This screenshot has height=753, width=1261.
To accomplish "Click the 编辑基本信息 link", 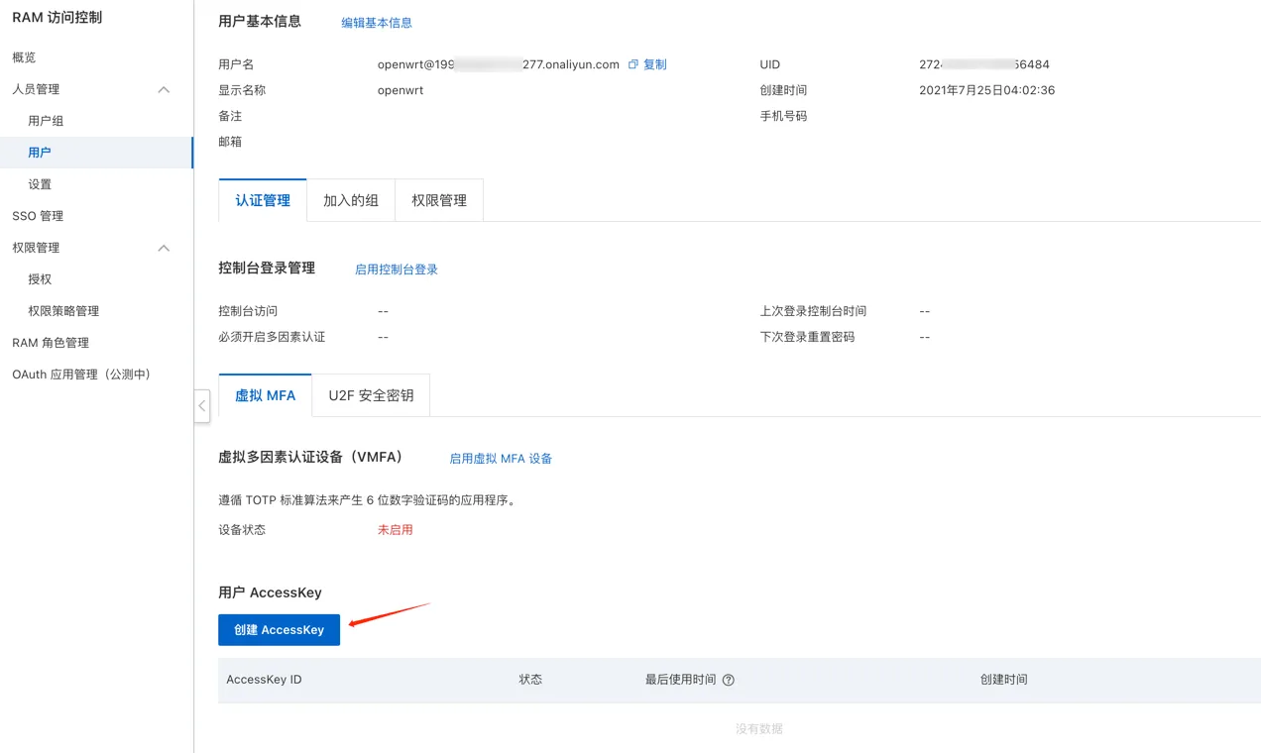I will pos(377,23).
